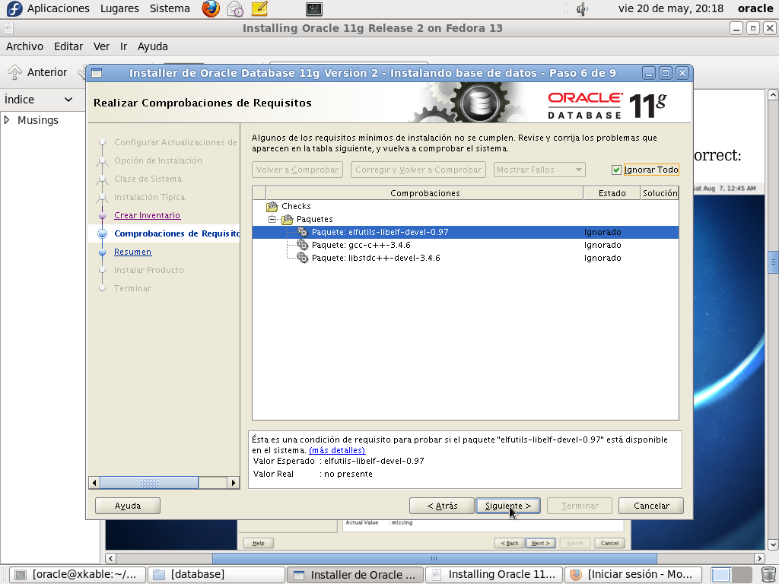Click the Anterior back arrow icon
The image size is (779, 584).
point(14,72)
